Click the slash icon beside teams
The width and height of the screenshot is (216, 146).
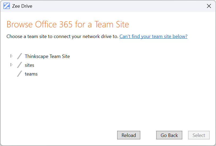click(x=19, y=74)
